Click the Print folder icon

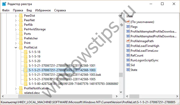coord(21,43)
